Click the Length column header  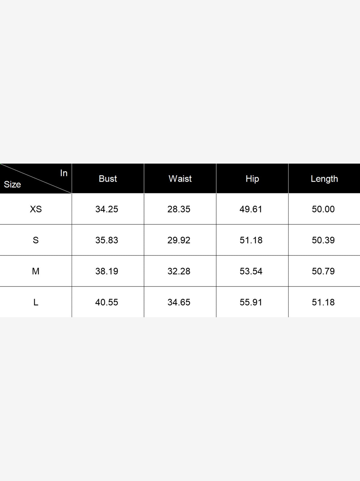(x=324, y=179)
